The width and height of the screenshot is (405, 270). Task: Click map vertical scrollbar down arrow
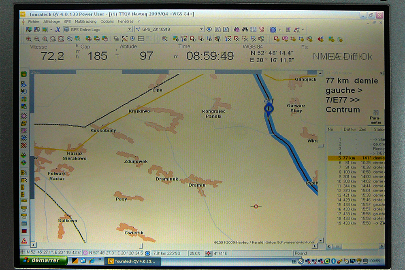(320, 240)
